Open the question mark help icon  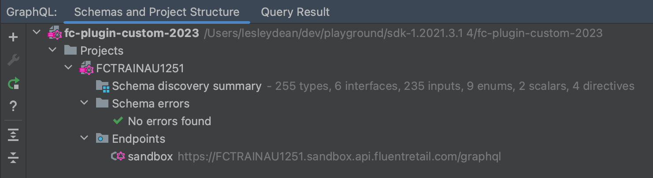[13, 106]
